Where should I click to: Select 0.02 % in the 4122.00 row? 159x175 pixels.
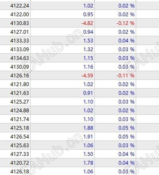126,15
